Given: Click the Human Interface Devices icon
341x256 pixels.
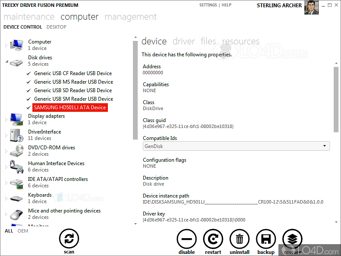Looking at the screenshot, I should click(x=16, y=166).
